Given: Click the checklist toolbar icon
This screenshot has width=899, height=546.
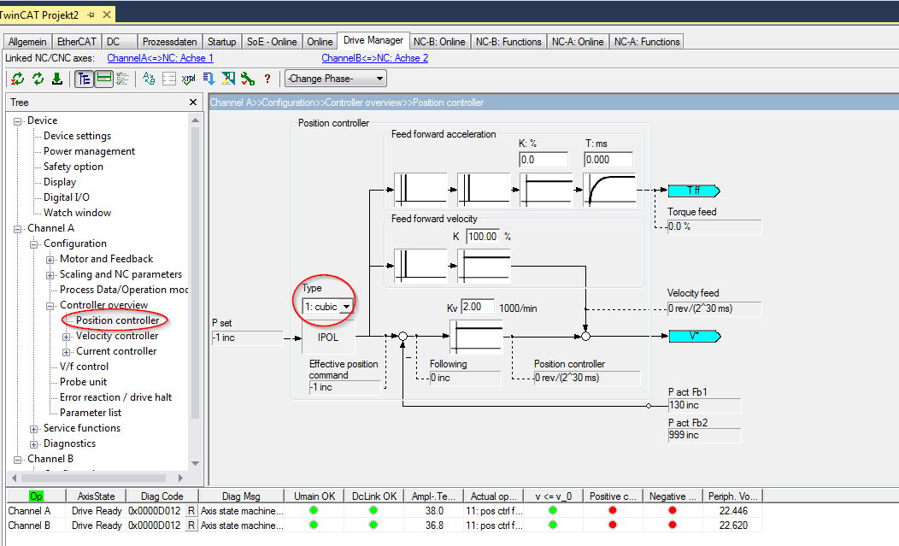Looking at the screenshot, I should click(x=122, y=79).
